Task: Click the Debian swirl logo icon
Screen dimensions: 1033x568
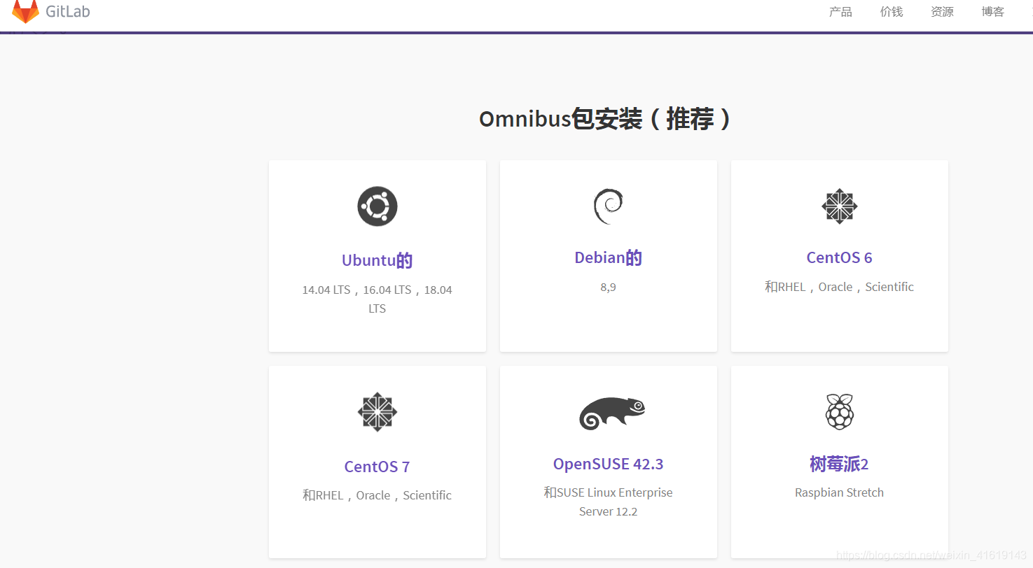Action: (x=609, y=206)
